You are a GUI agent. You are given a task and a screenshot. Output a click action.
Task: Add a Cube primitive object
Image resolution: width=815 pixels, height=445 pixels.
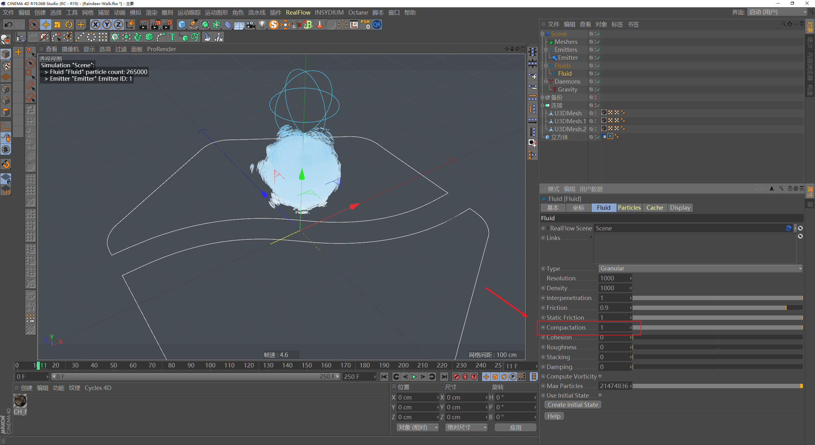tap(182, 25)
